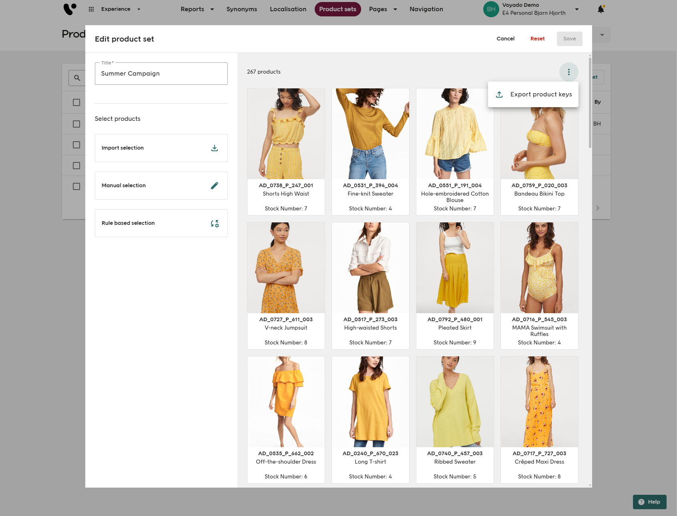
Task: Open the Voyado Demo account dropdown
Action: (x=577, y=9)
